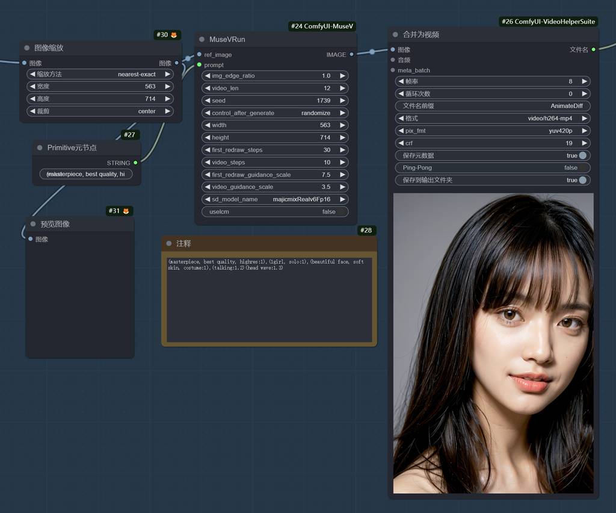This screenshot has height=513, width=616.
Task: Click the generated portrait video preview
Action: (493, 343)
